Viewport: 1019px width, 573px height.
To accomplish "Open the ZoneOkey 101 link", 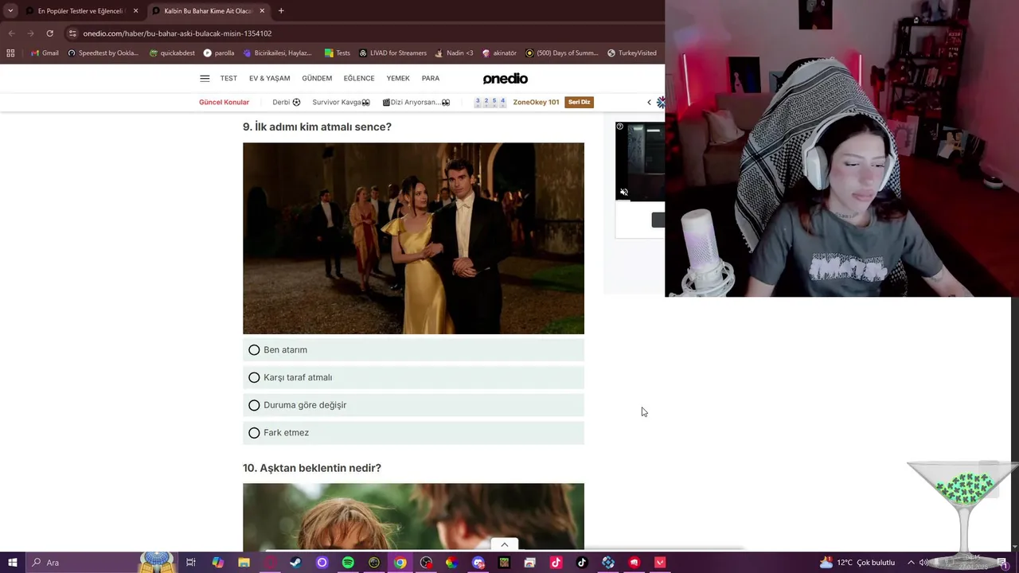I will pos(536,102).
